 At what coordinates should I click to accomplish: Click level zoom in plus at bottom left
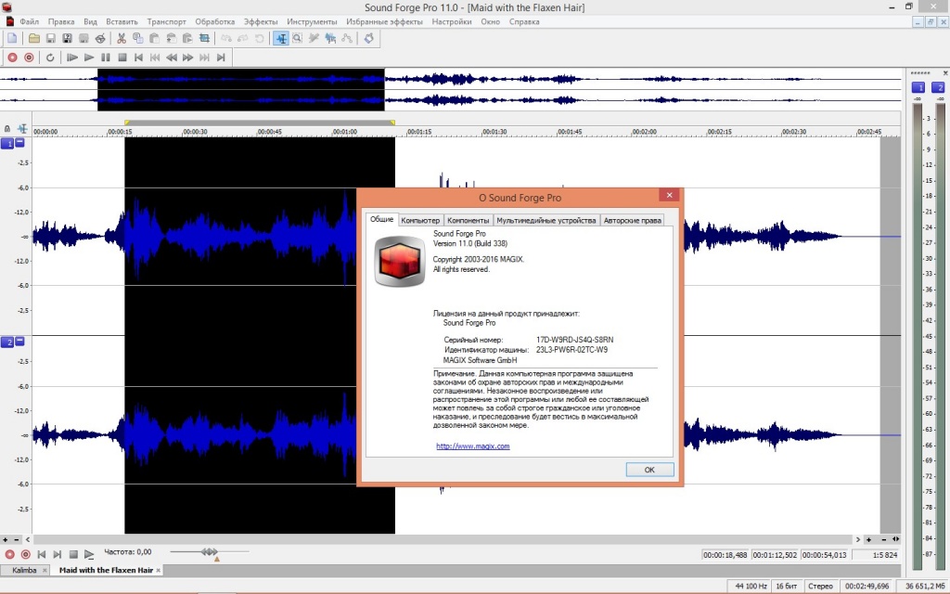pos(6,539)
